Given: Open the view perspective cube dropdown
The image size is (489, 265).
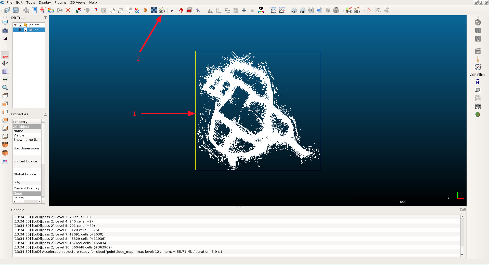Looking at the screenshot, I should tap(5, 72).
